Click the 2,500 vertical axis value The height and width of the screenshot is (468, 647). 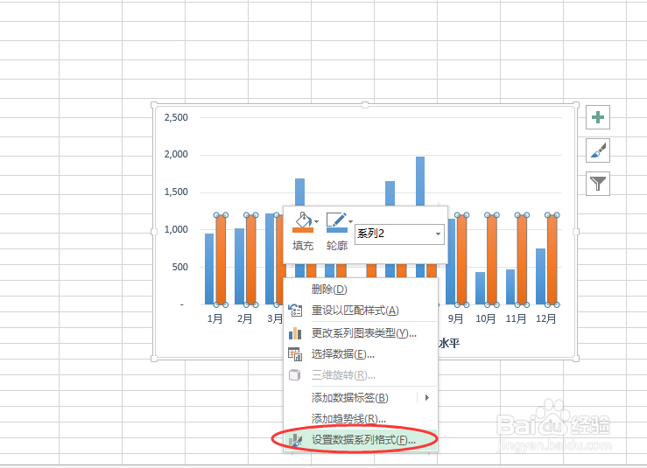[176, 117]
